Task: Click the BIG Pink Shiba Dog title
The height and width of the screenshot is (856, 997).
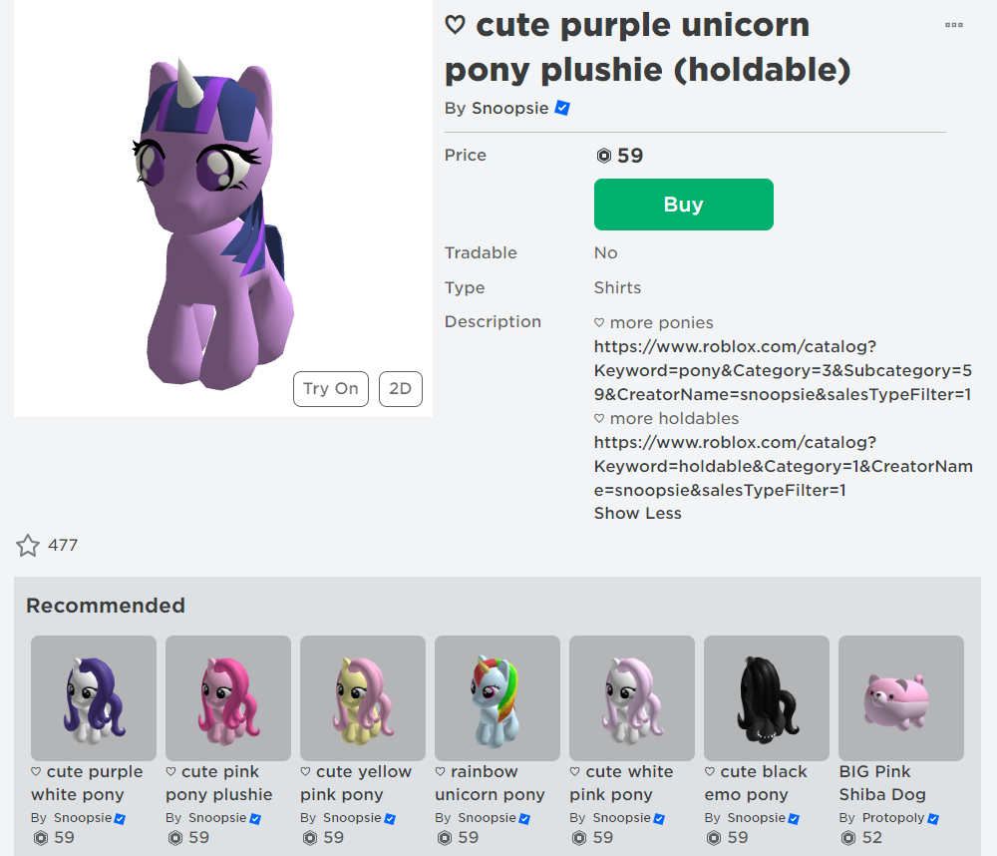Action: click(x=881, y=783)
